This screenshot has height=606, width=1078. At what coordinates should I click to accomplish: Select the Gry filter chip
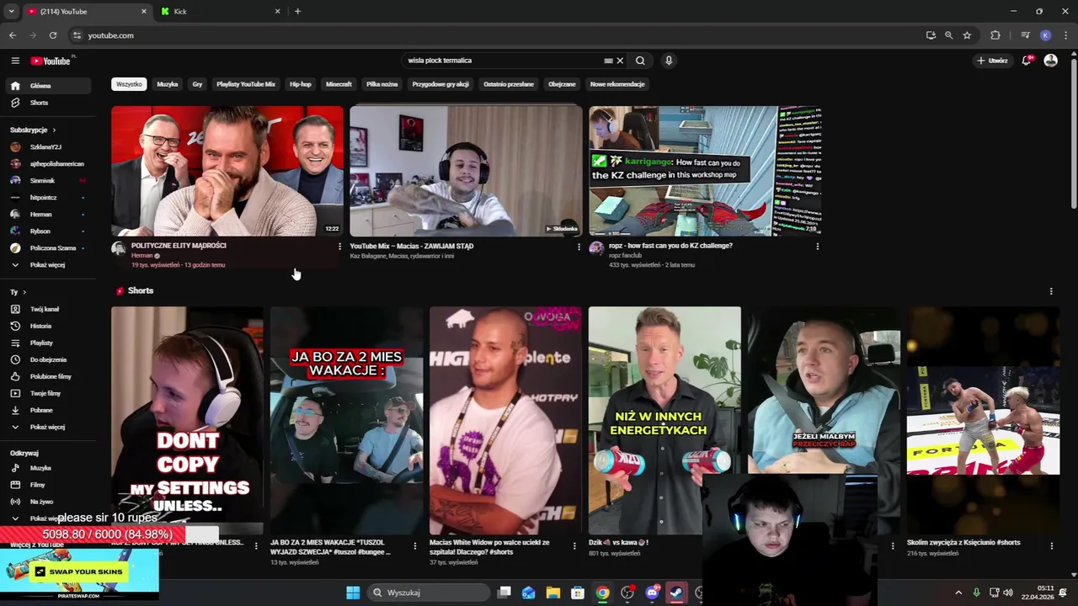[x=197, y=84]
